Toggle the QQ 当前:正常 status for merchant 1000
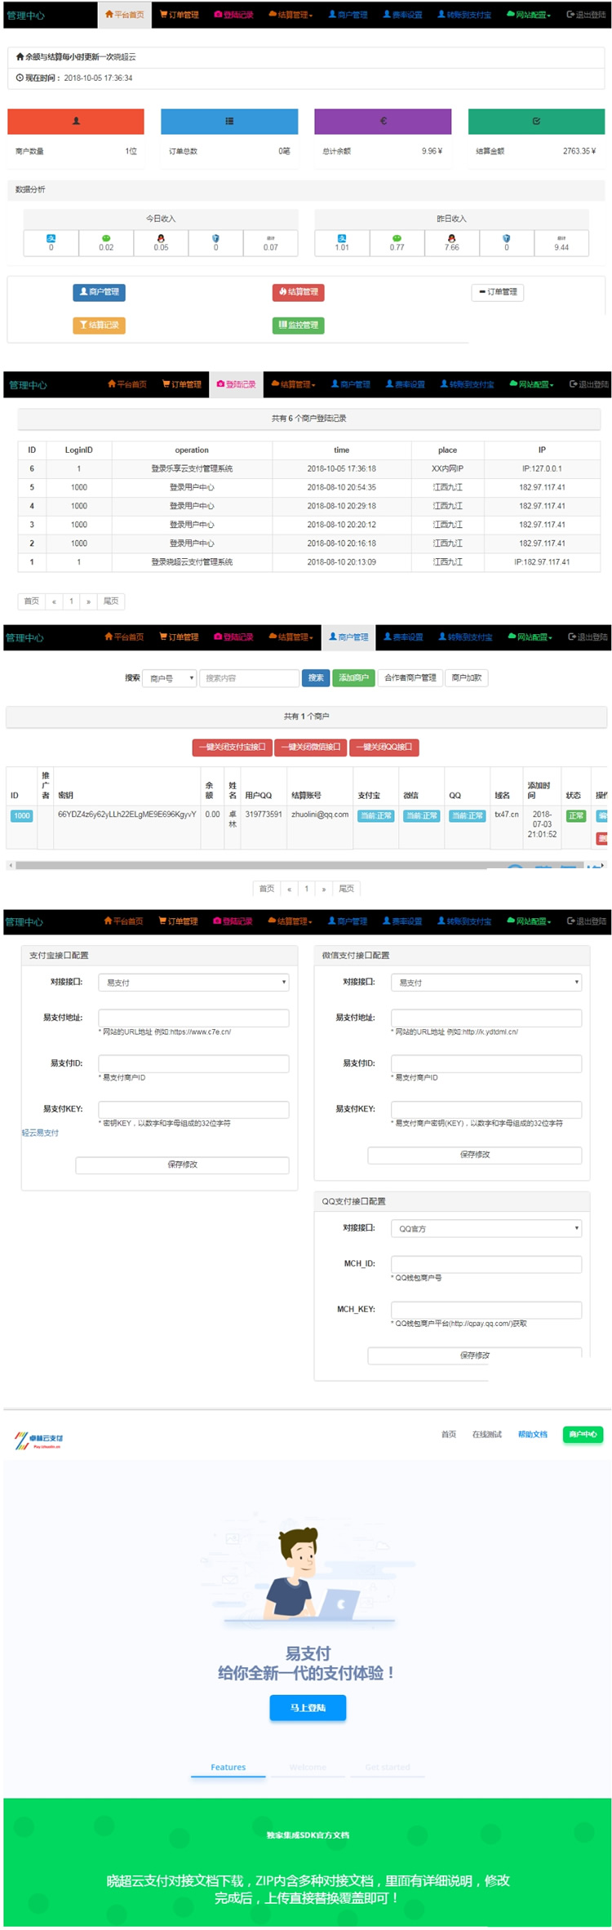Viewport: 612px width, 1930px height. pyautogui.click(x=468, y=815)
